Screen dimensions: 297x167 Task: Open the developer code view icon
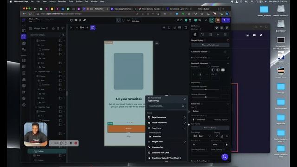point(206,20)
